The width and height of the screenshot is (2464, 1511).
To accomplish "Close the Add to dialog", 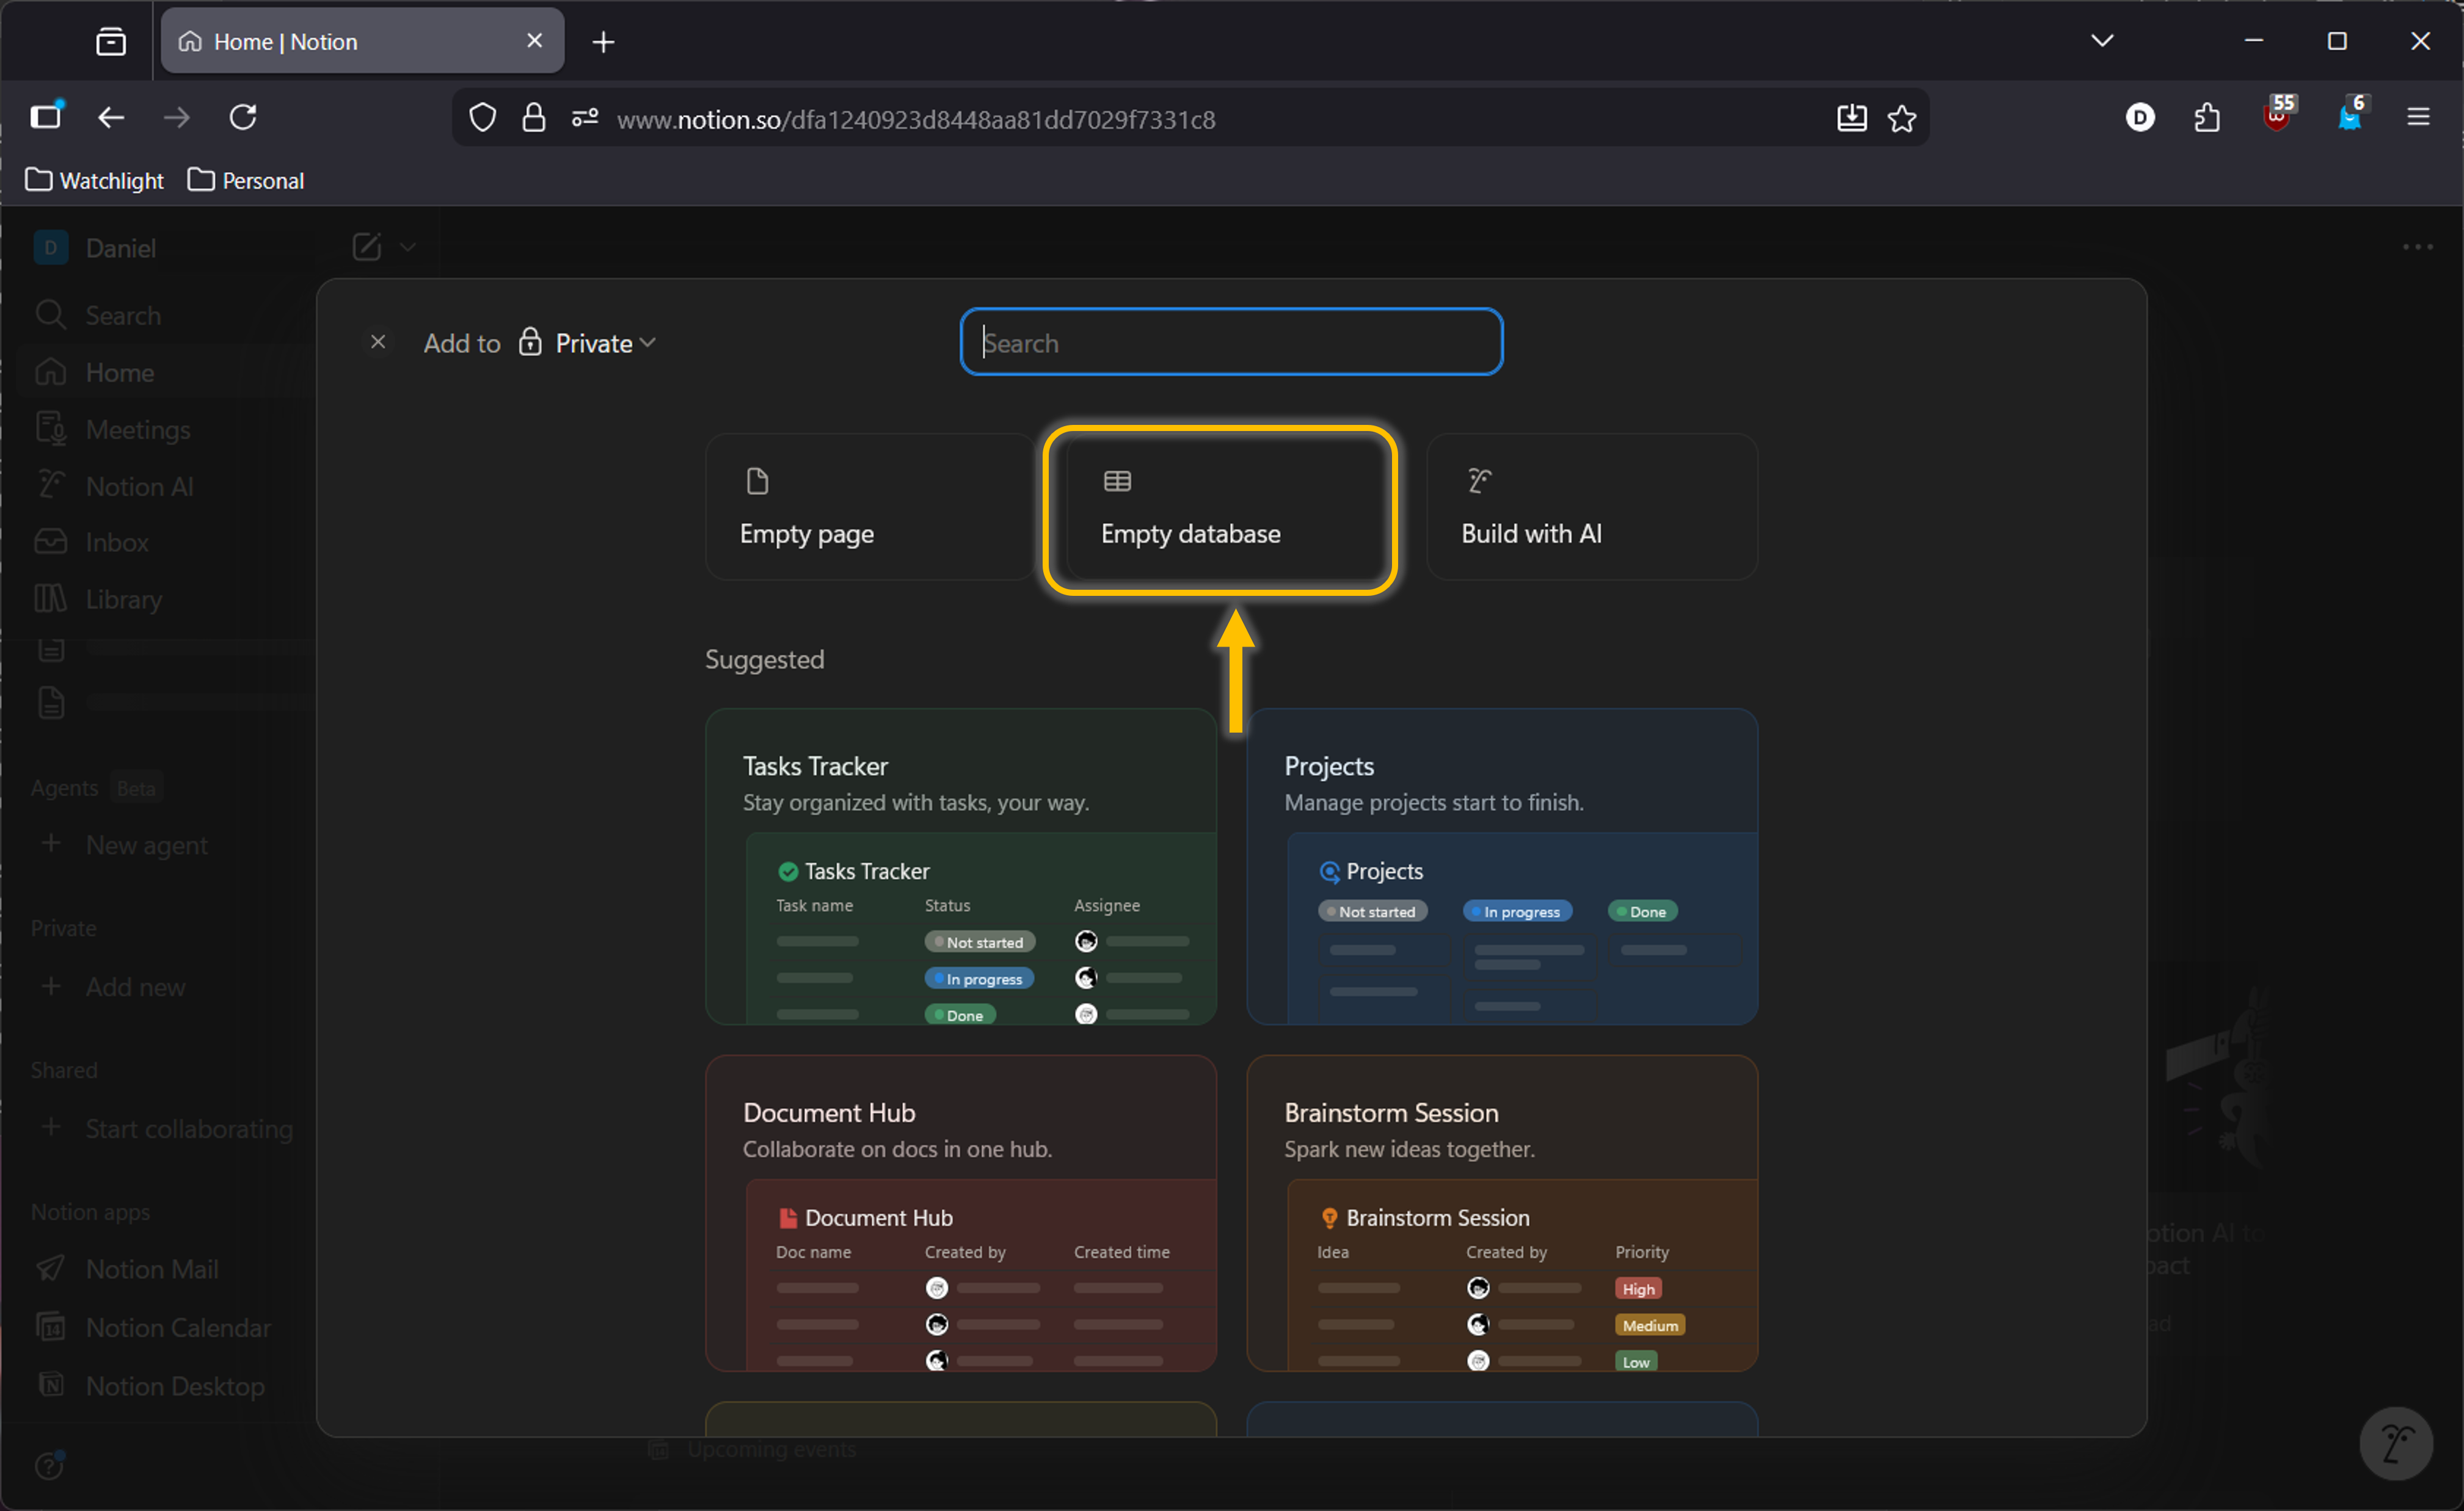I will pyautogui.click(x=378, y=342).
